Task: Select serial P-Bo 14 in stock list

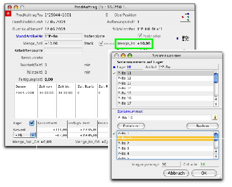Action: 165,88
